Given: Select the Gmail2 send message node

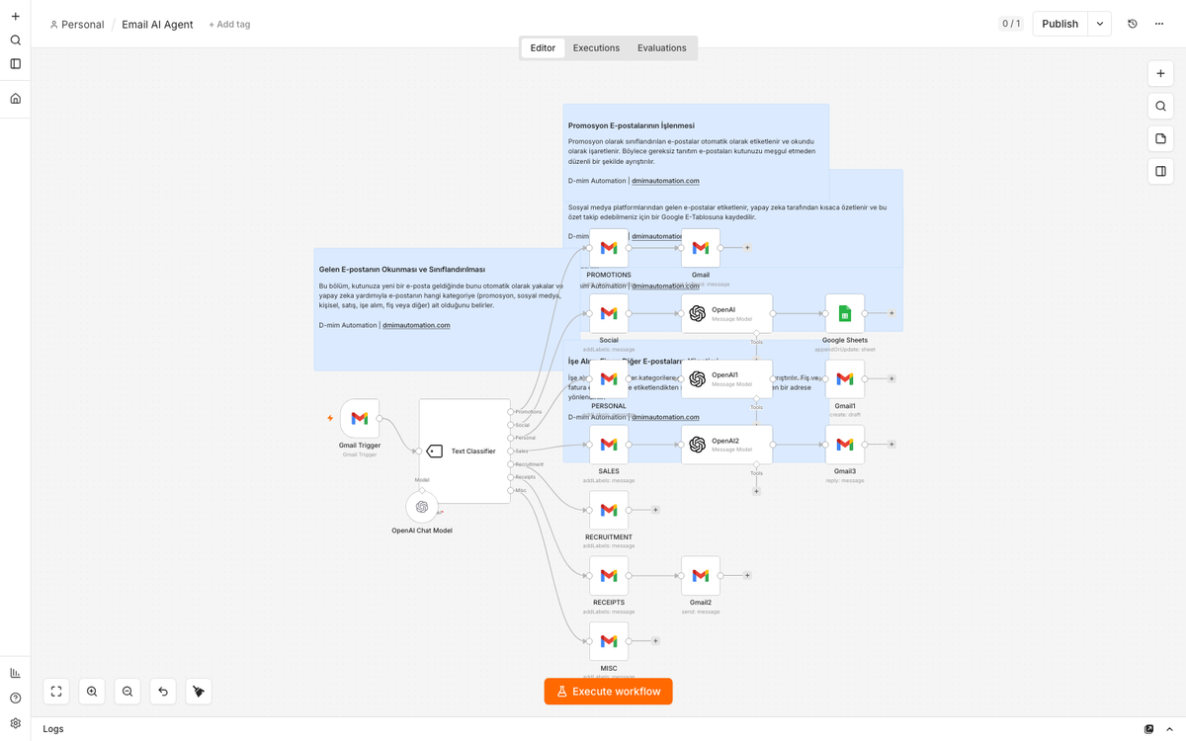Looking at the screenshot, I should pos(701,575).
